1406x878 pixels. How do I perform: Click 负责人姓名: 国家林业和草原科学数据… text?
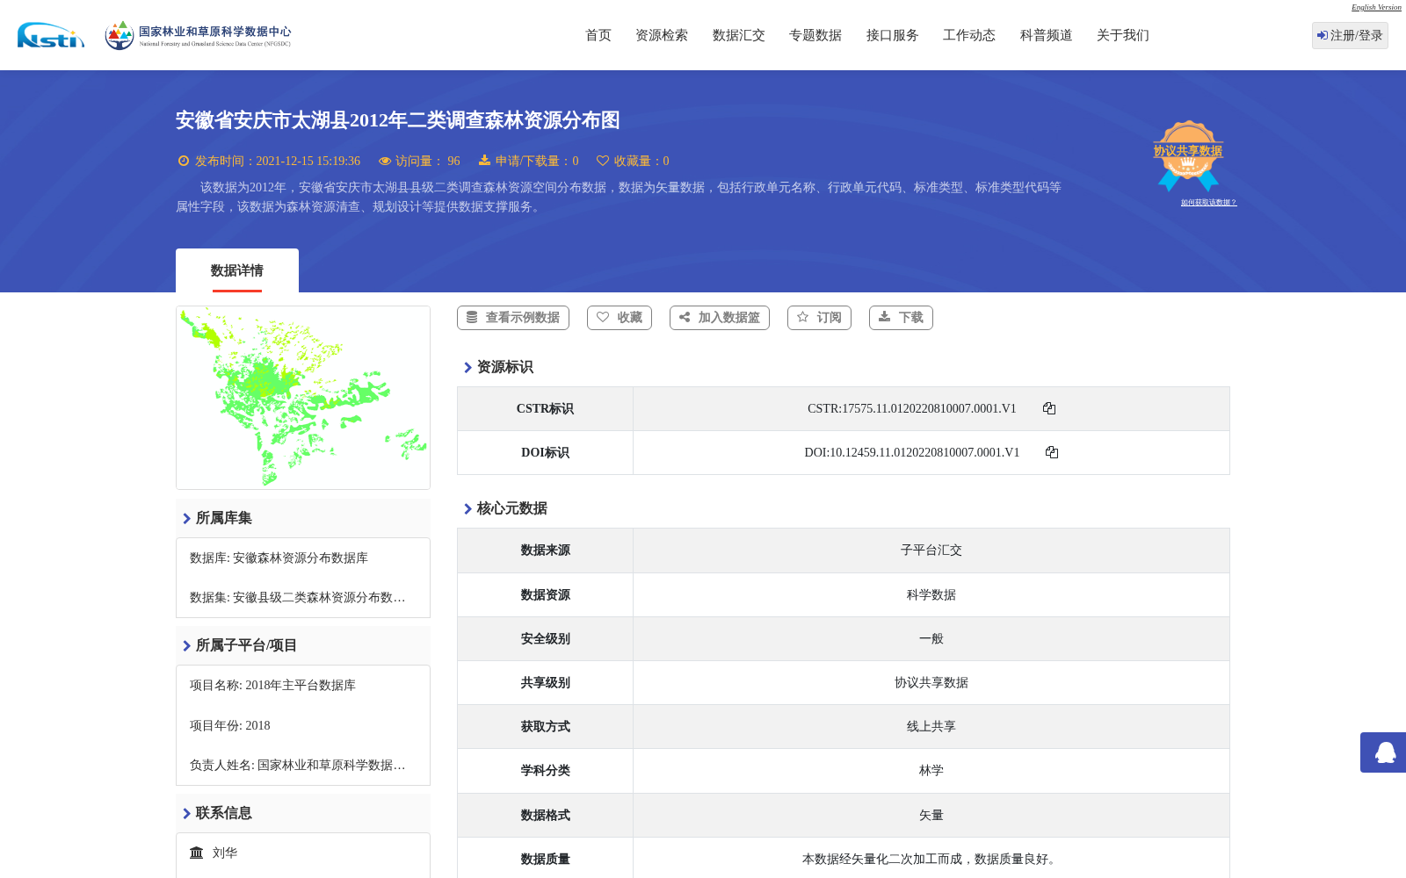pos(297,766)
